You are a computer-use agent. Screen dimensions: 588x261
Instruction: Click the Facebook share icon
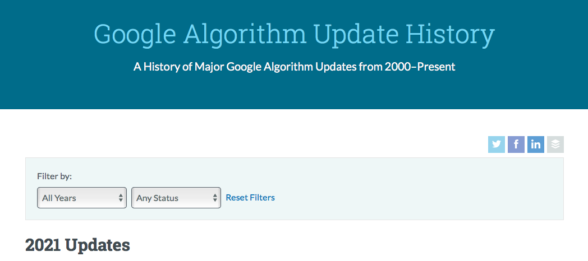pyautogui.click(x=516, y=145)
